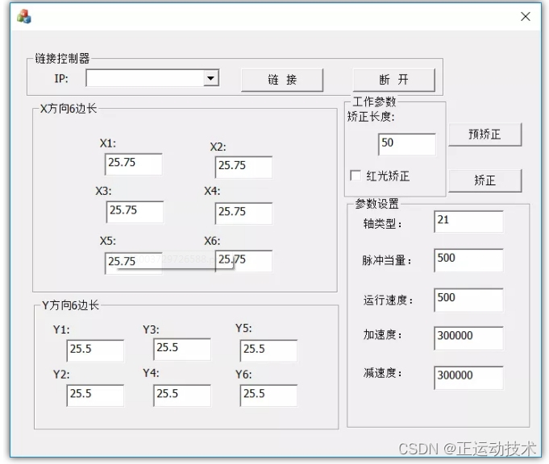Screen dimensions: 549x464
Task: Click the application icon in title bar
Action: click(24, 16)
